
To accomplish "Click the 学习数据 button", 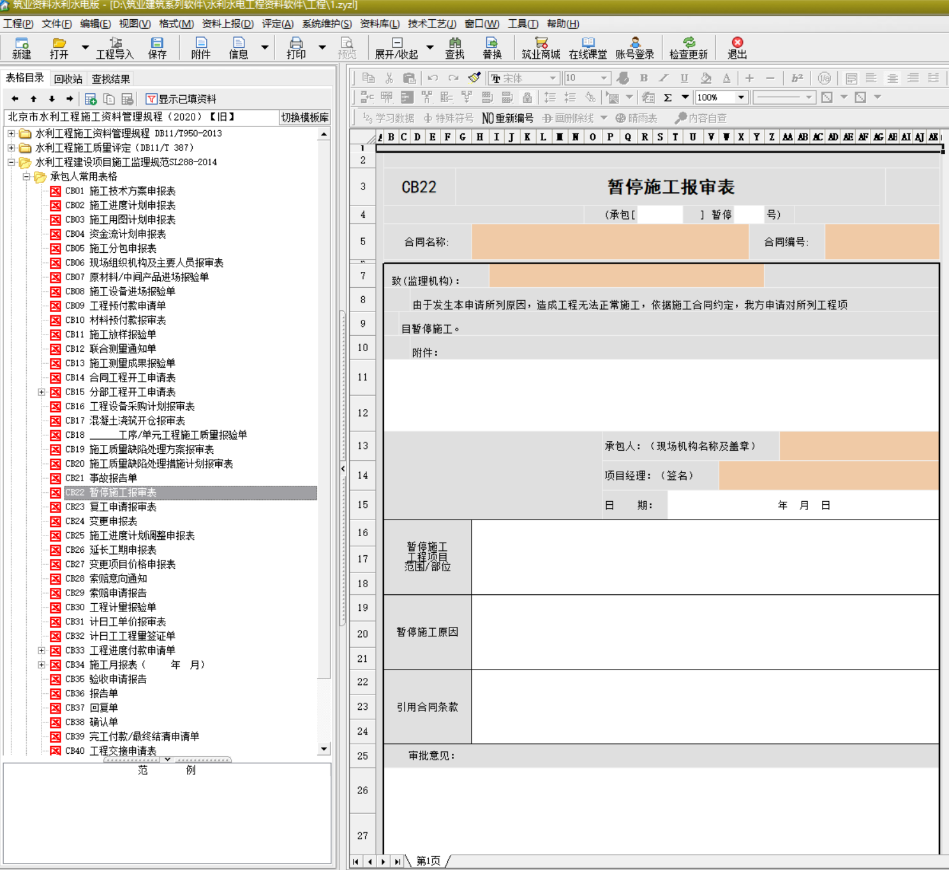I will [x=389, y=118].
